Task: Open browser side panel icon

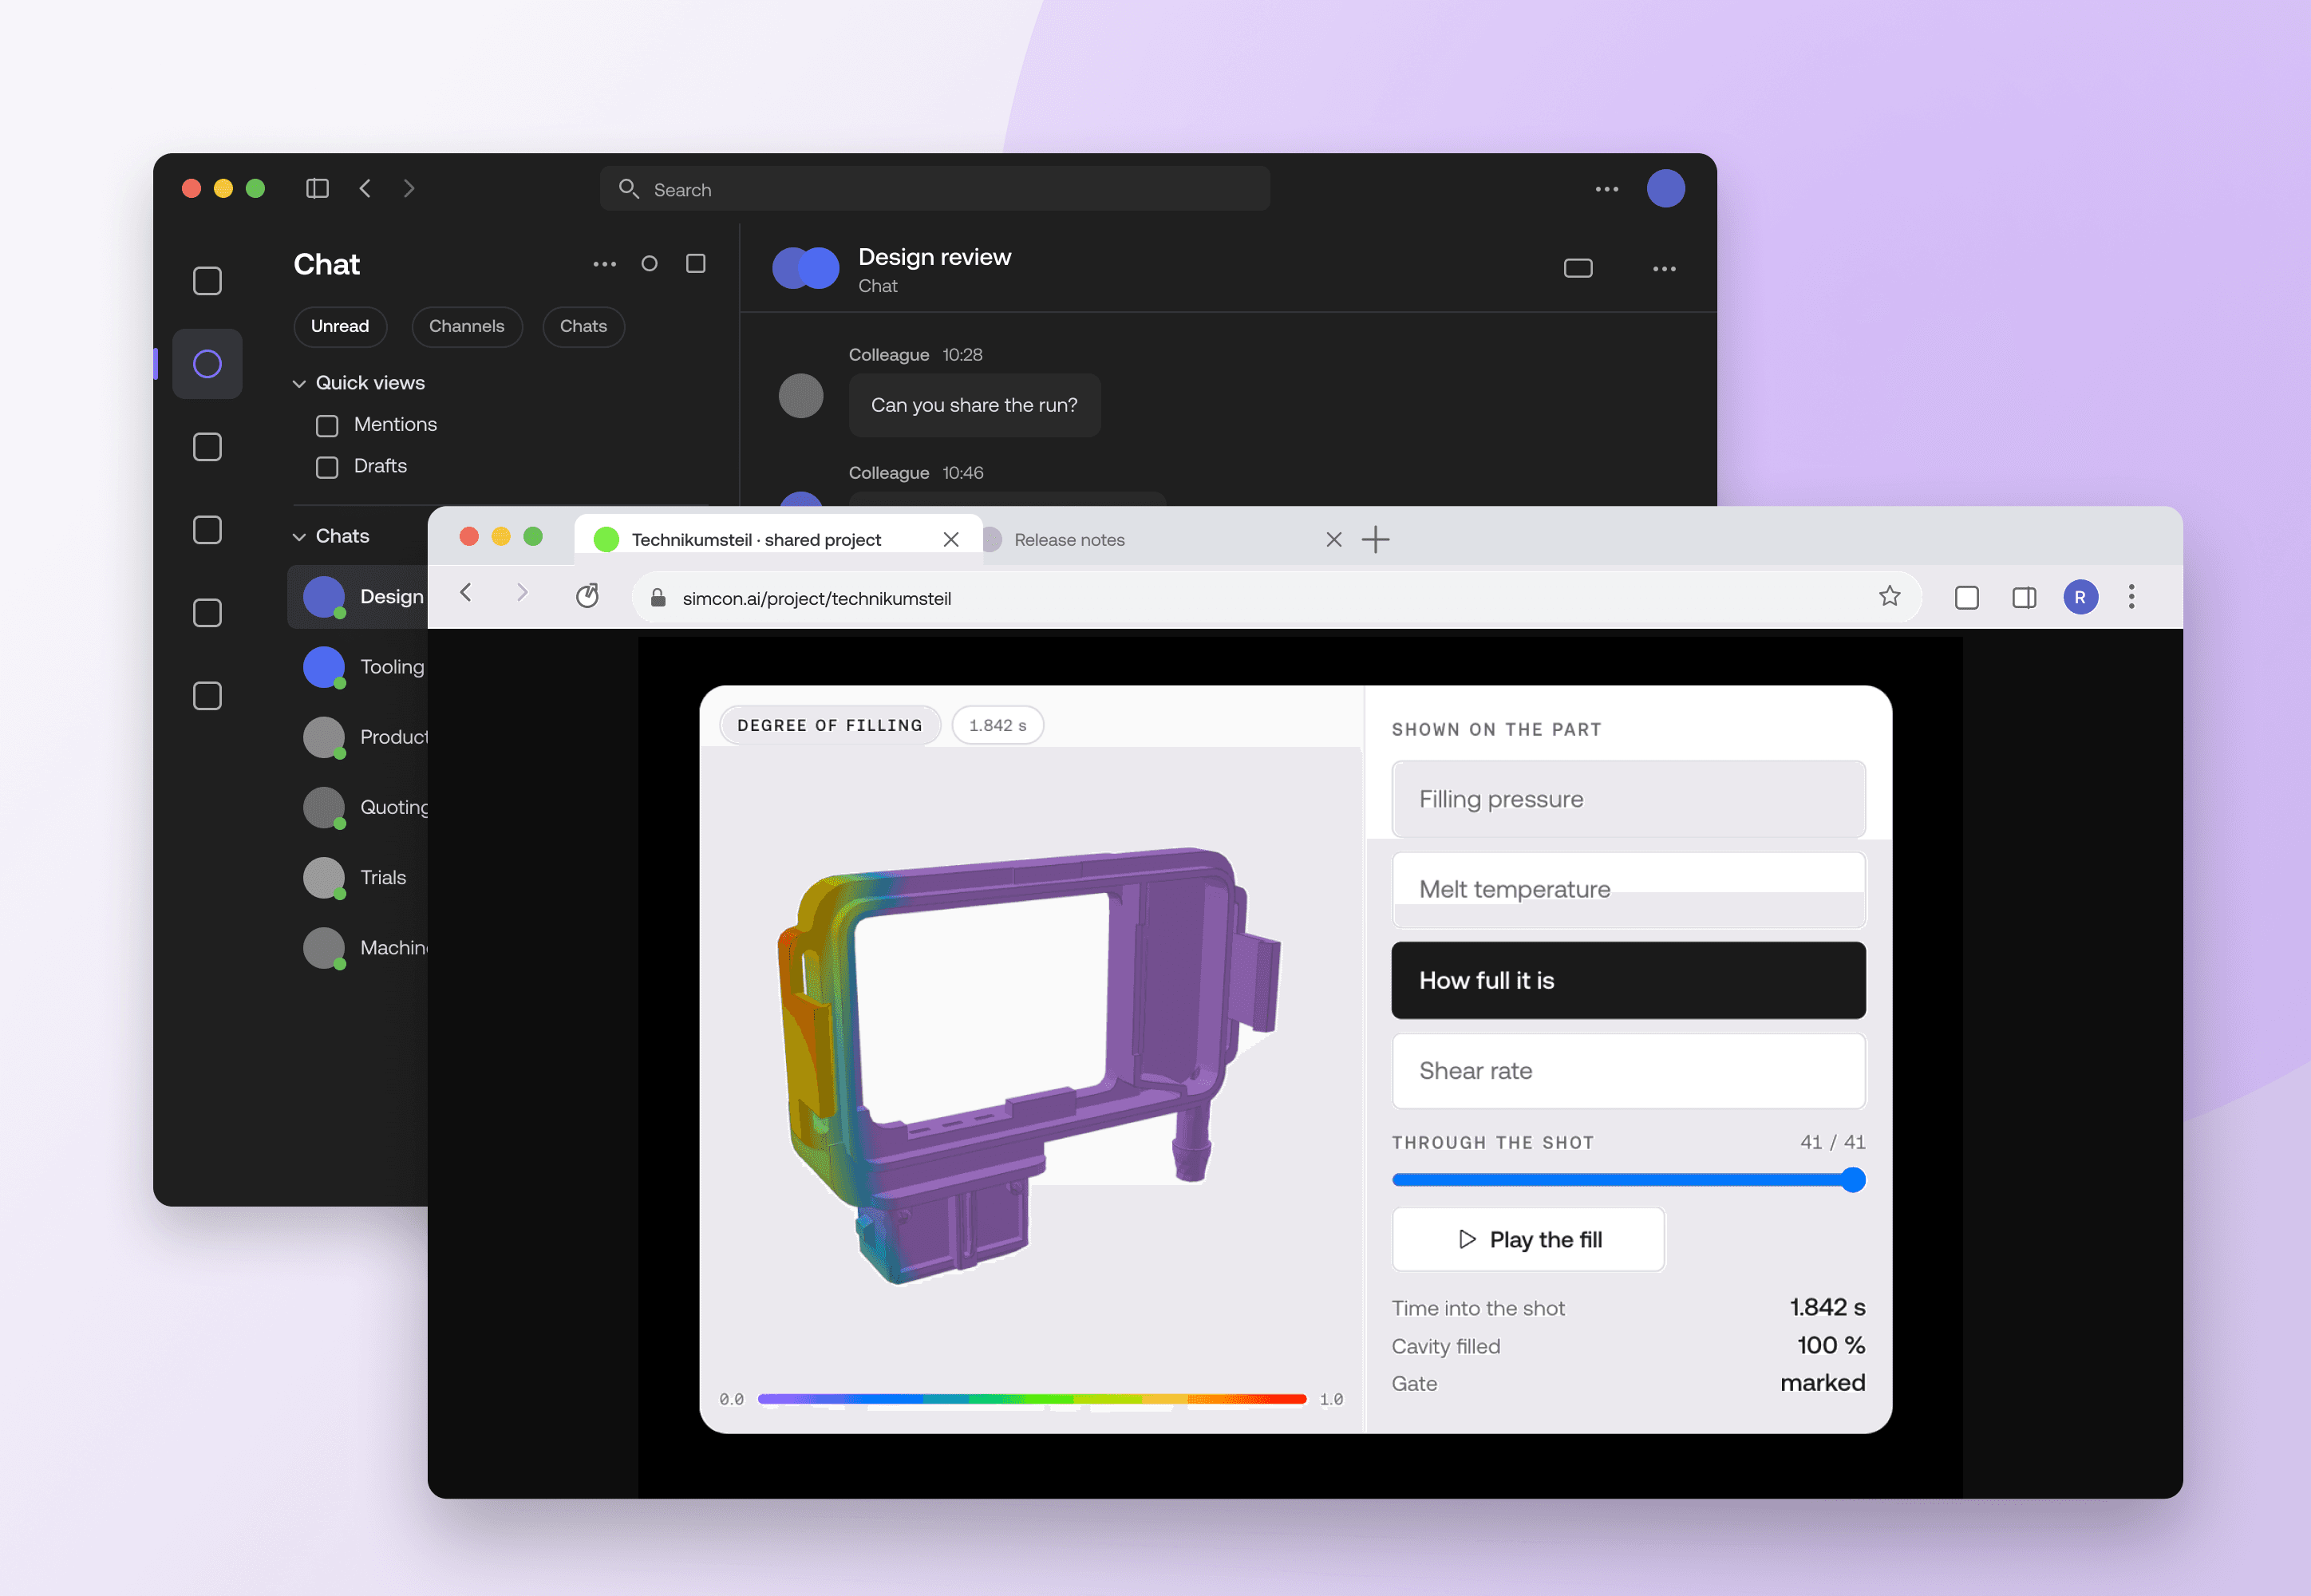Action: (2024, 597)
